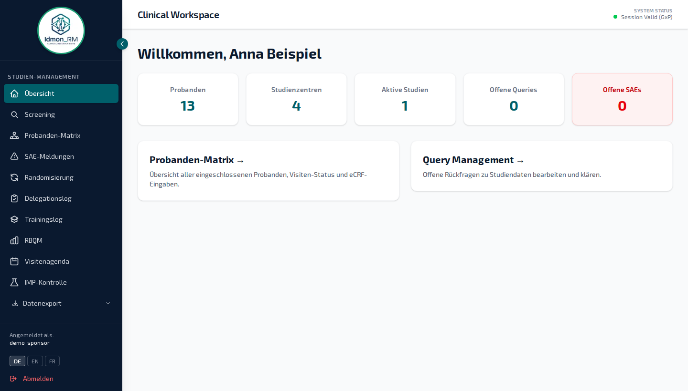Click the flask icon beside IMP-Kontrolle
This screenshot has height=391, width=688.
14,282
